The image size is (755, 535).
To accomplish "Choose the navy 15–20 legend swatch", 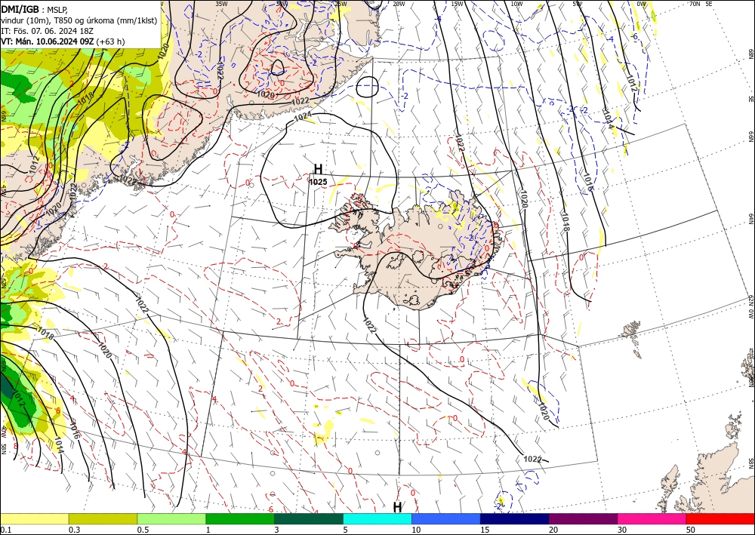I will [x=515, y=518].
